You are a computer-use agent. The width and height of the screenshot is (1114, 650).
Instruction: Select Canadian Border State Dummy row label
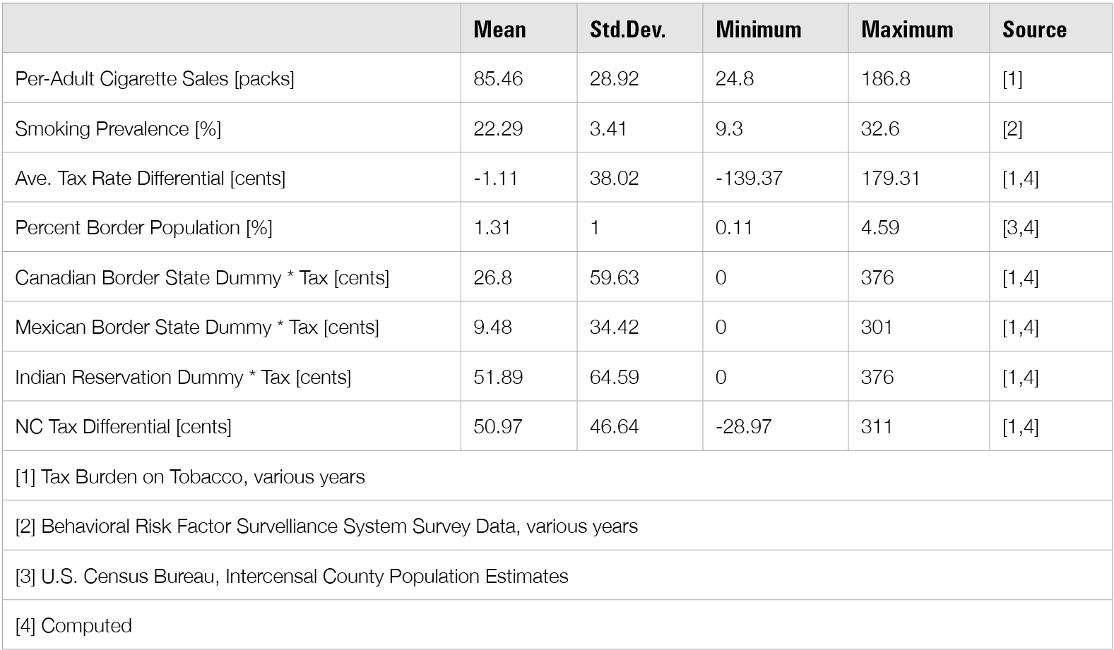coord(202,277)
